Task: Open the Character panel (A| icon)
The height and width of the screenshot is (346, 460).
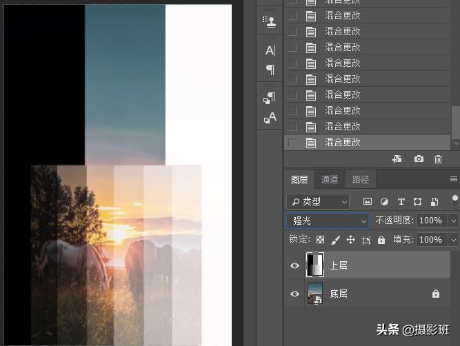Action: 270,50
